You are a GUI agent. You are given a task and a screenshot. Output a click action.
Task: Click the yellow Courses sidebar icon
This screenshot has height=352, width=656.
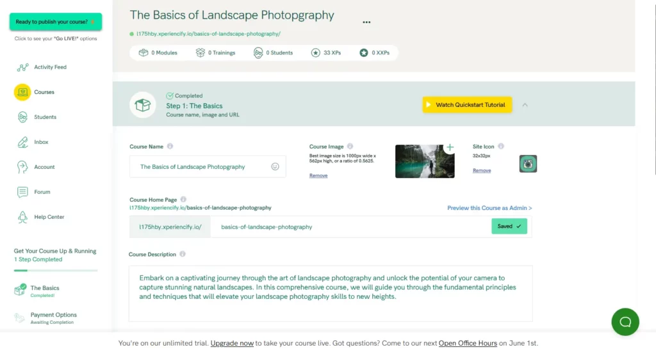pos(22,92)
